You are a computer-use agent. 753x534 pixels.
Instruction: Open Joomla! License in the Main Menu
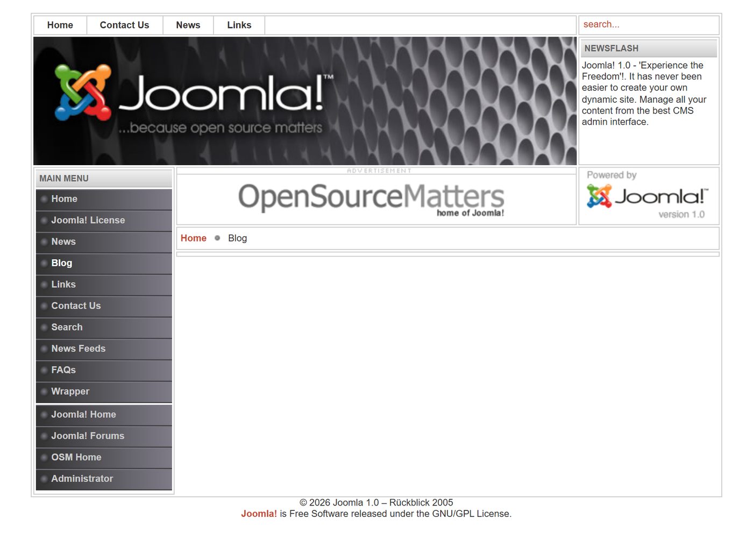[104, 220]
